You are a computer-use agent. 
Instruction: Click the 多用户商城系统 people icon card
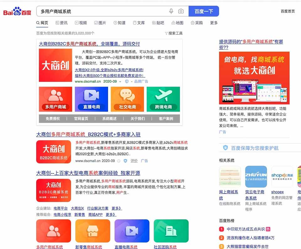[54, 231]
